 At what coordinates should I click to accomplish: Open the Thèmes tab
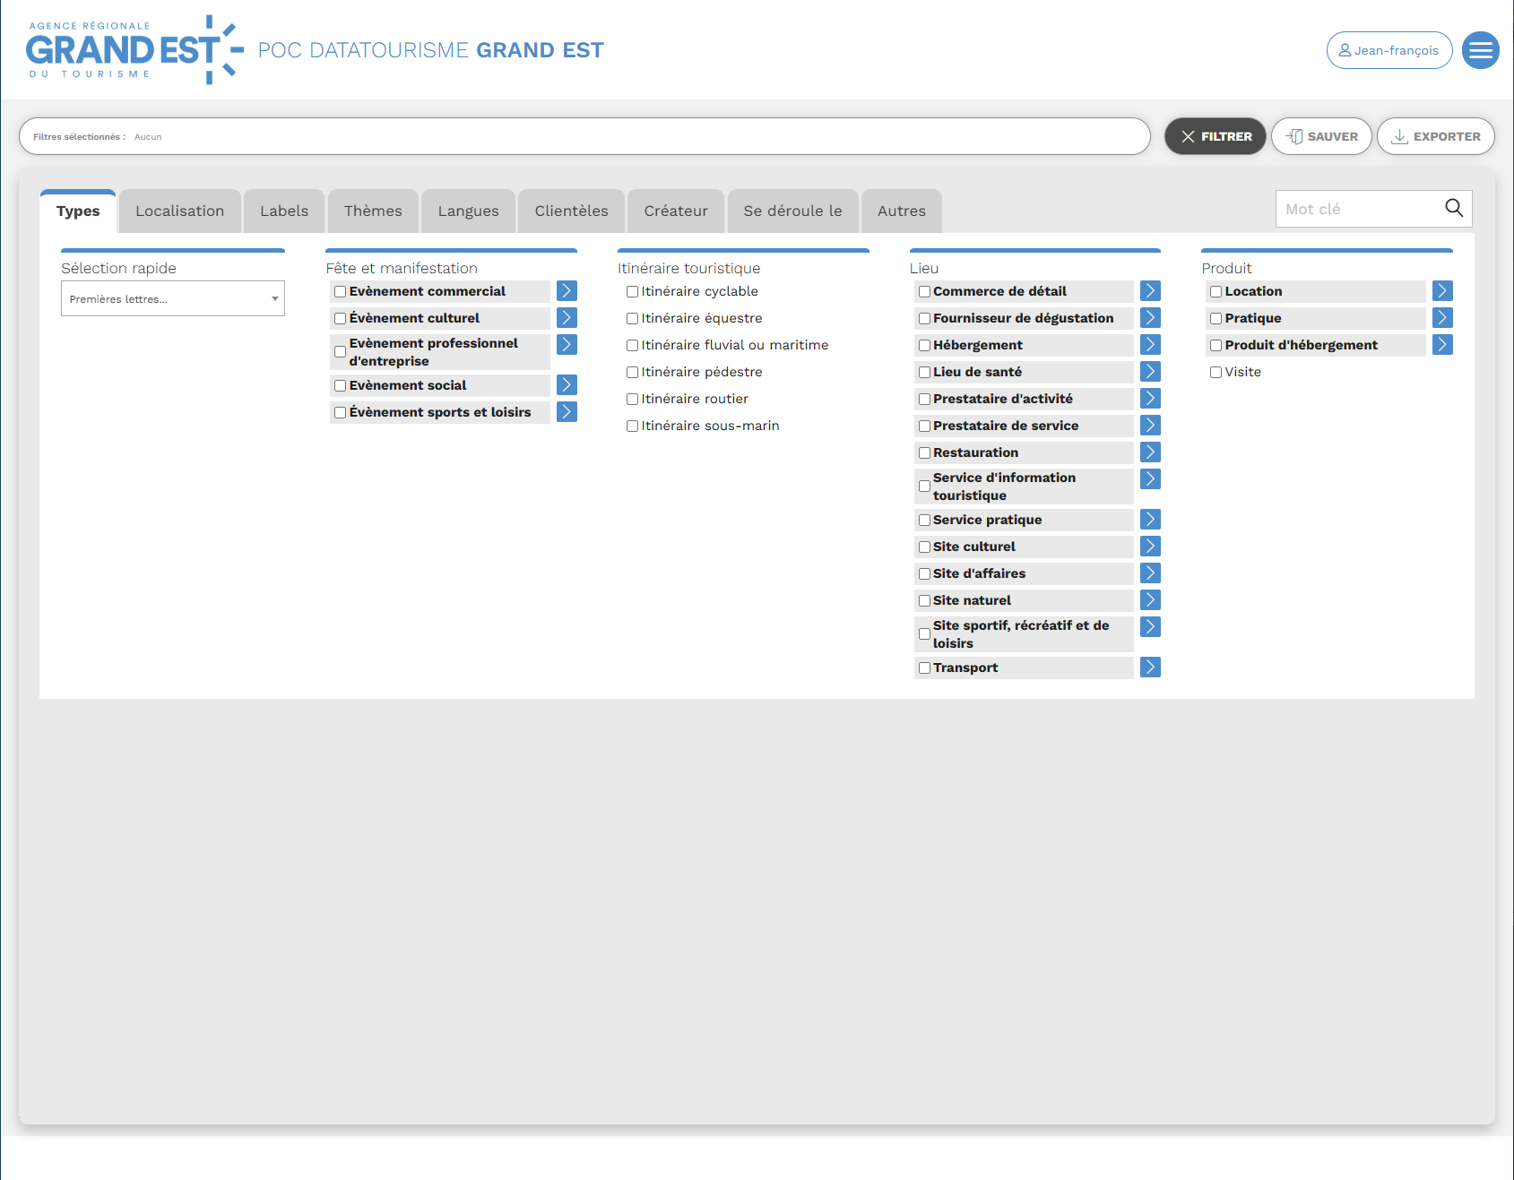click(373, 211)
